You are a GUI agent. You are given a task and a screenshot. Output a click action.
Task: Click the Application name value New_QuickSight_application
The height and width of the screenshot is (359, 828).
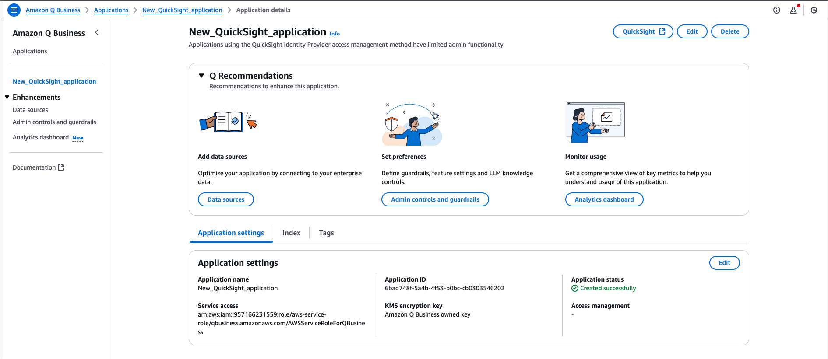coord(238,288)
